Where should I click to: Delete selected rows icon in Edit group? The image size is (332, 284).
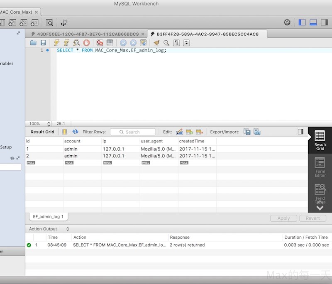(199, 132)
